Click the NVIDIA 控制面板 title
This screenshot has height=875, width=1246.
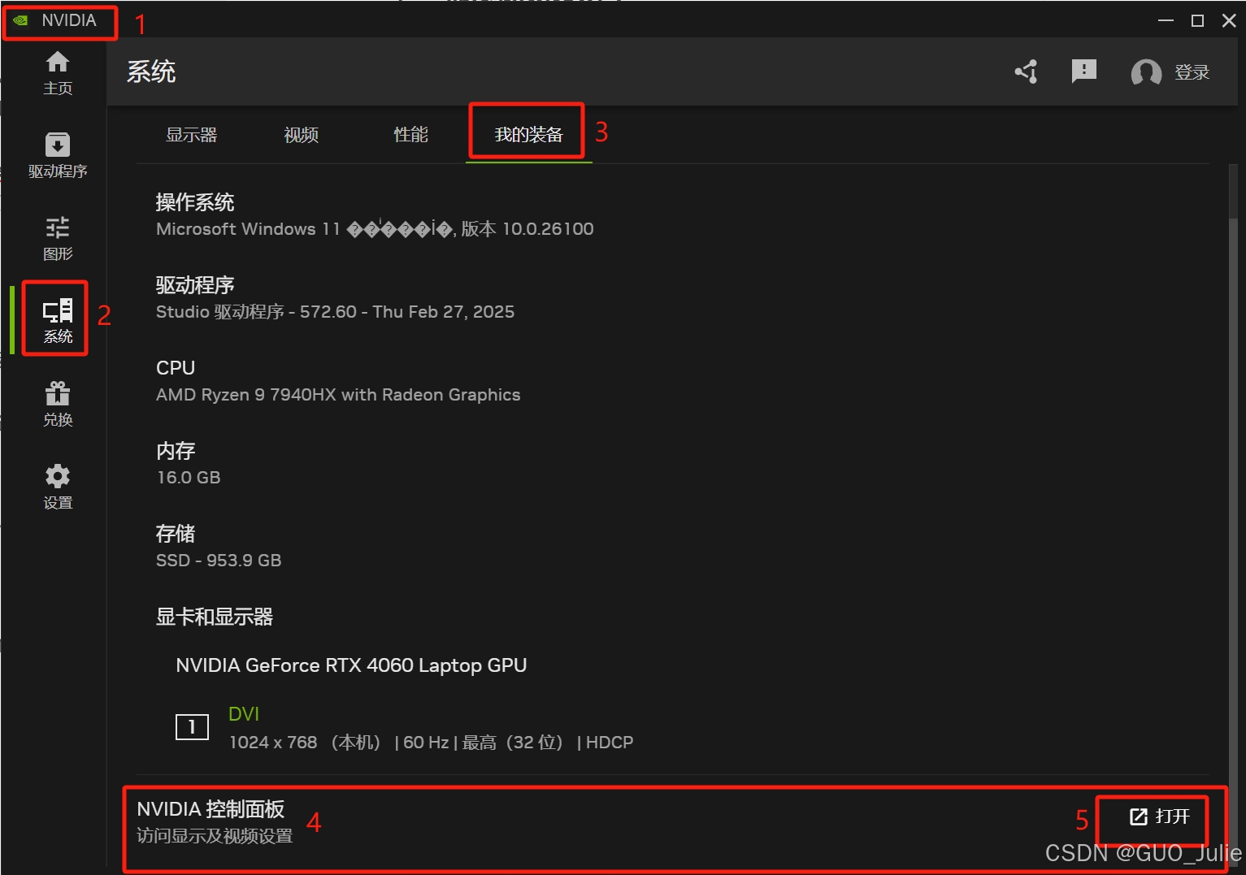click(211, 809)
